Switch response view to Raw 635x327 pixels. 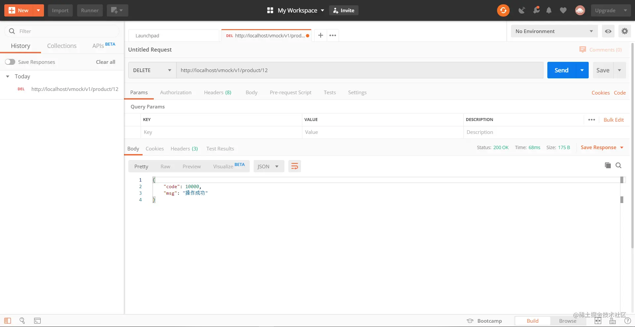pos(165,166)
